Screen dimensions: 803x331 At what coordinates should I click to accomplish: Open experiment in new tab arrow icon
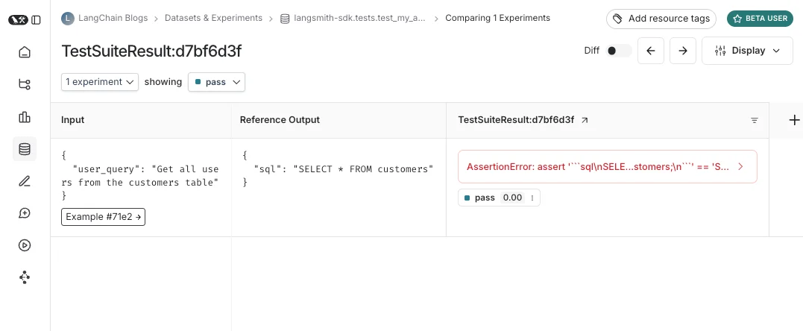[585, 120]
